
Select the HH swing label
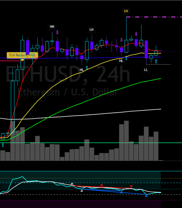(x=52, y=27)
